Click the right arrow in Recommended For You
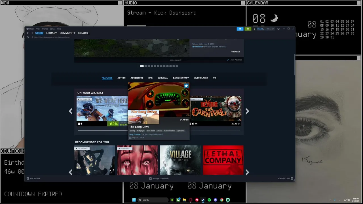Screen dimensions: 363x204 click(x=247, y=172)
